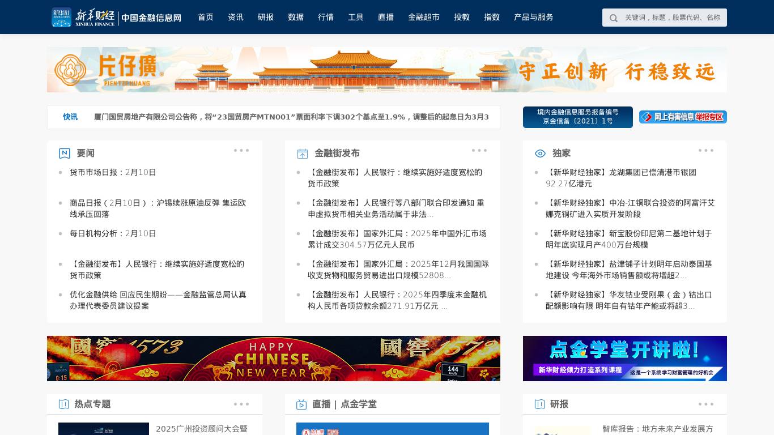Click the 要闻 section panel icon
Screen dimensions: 774x435
coord(63,153)
